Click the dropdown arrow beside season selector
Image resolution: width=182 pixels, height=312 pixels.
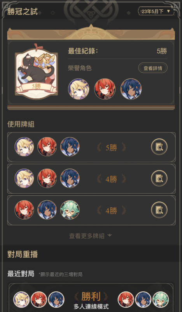point(168,11)
